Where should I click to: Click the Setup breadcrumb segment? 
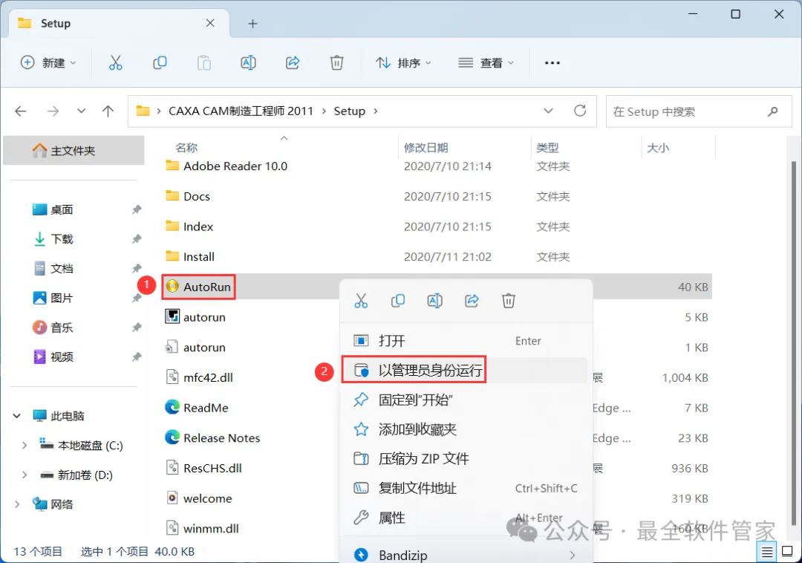349,111
